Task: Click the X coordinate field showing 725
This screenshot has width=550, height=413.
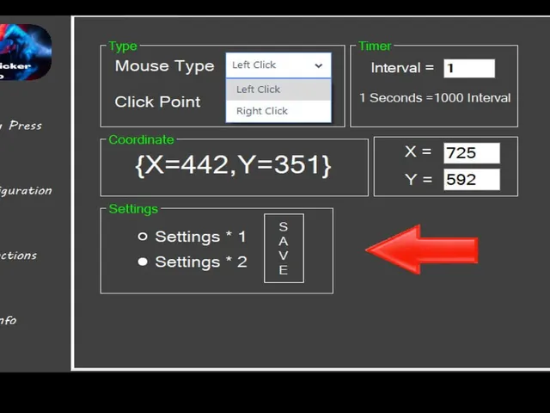Action: (472, 153)
